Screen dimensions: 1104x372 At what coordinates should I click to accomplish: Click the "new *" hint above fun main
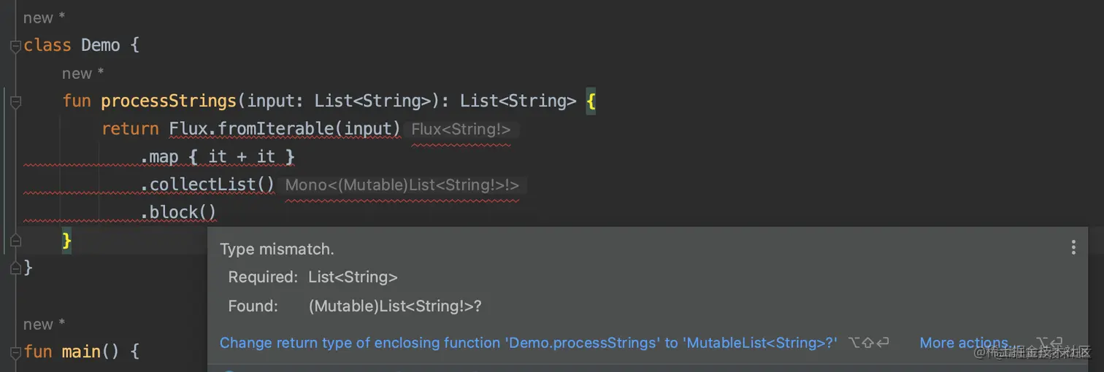coord(44,325)
